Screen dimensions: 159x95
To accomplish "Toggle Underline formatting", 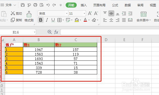I will point(53,20).
